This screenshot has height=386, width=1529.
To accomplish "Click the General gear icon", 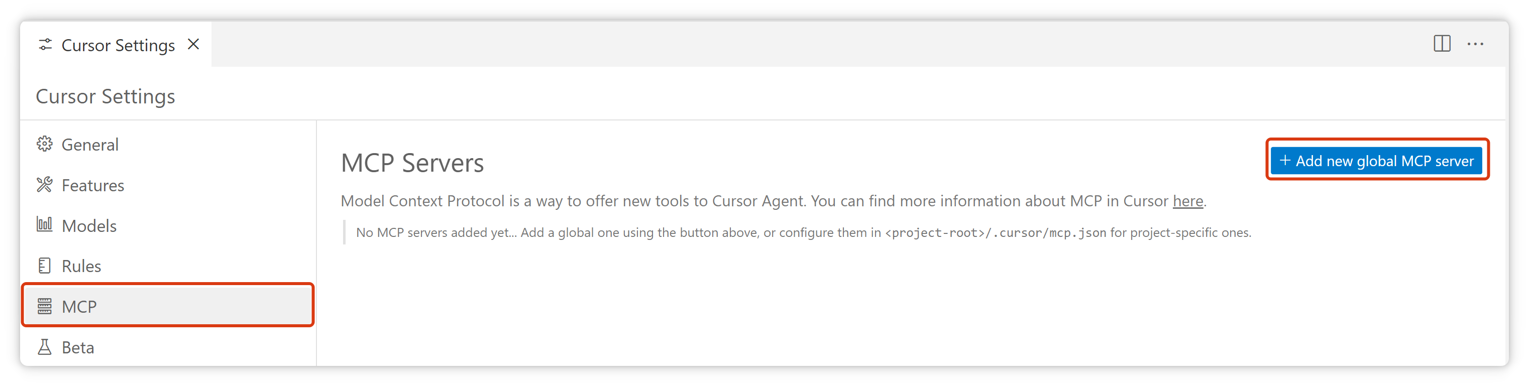I will (x=45, y=144).
